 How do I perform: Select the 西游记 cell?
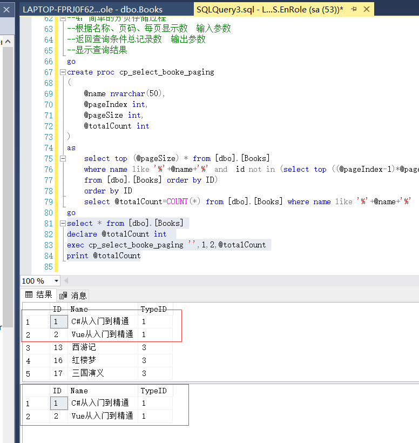103,347
